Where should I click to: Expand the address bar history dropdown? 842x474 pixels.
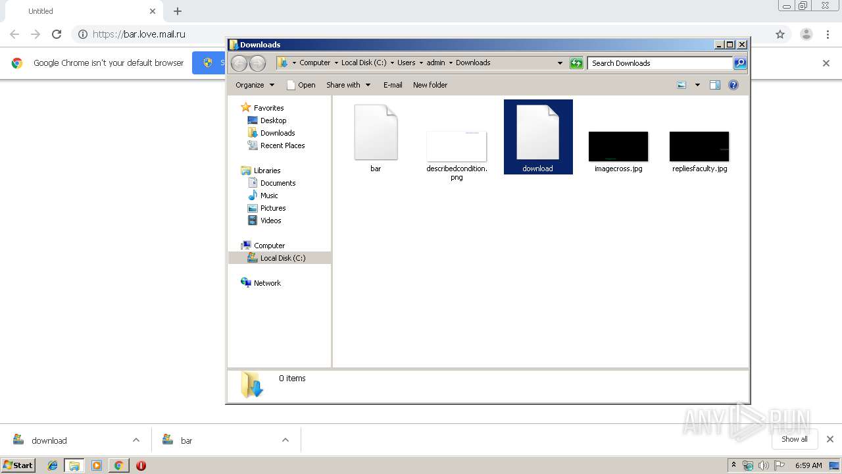tap(560, 63)
